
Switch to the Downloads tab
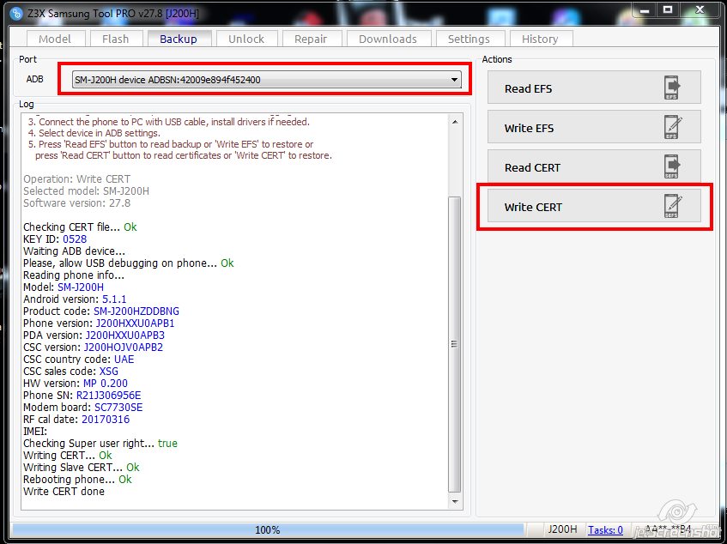click(x=388, y=39)
